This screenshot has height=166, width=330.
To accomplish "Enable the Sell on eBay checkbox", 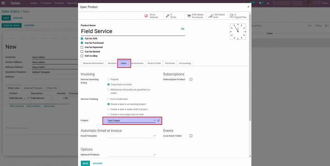I will [82, 56].
